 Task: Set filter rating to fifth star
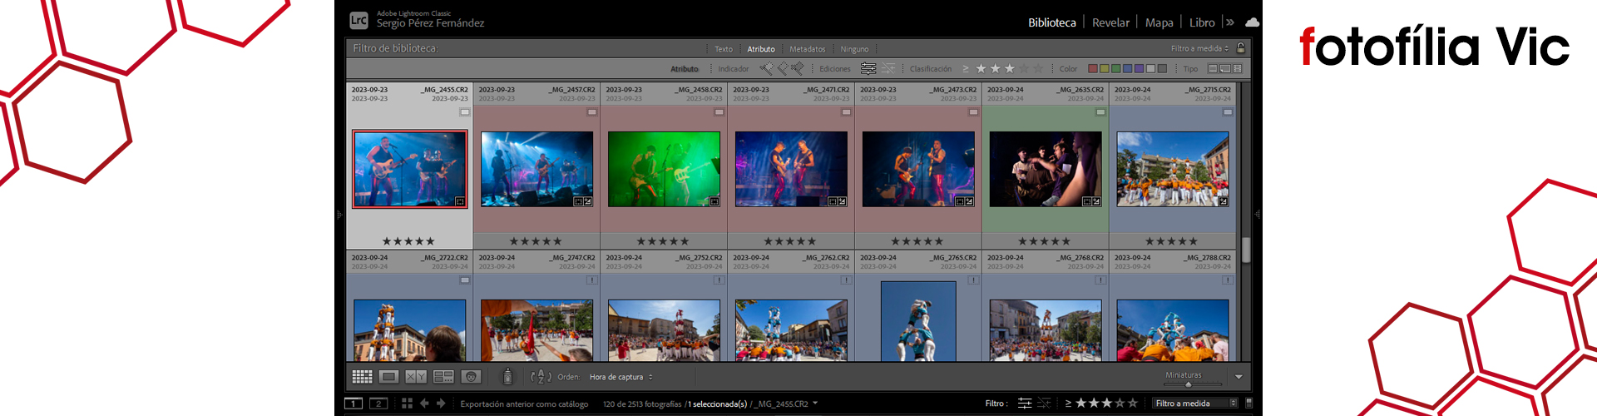[1038, 68]
